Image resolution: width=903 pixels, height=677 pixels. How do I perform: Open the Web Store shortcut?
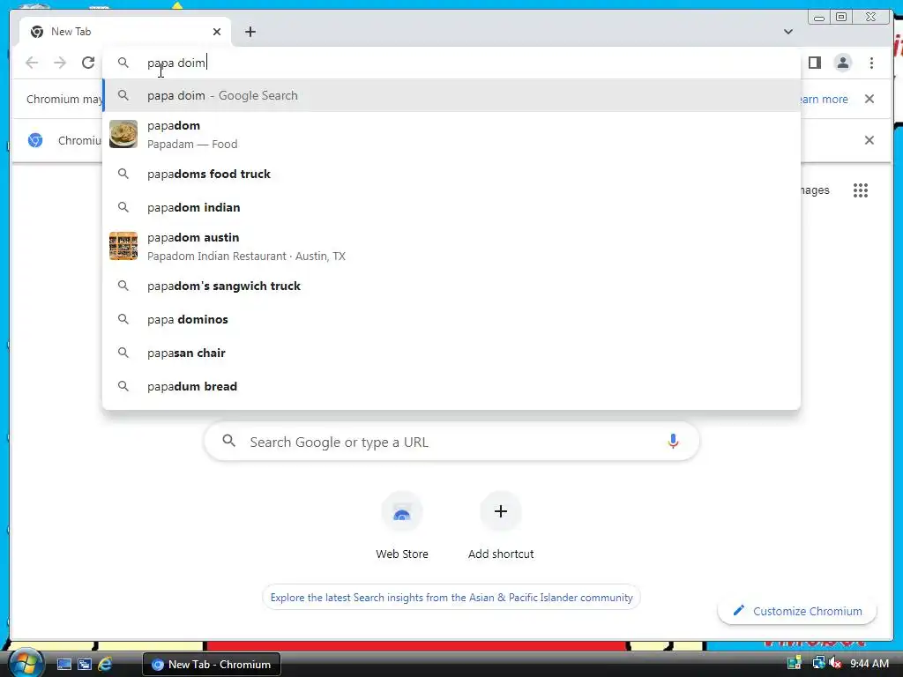(x=402, y=525)
